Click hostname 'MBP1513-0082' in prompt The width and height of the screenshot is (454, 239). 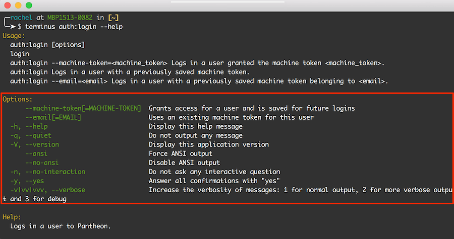pyautogui.click(x=70, y=18)
